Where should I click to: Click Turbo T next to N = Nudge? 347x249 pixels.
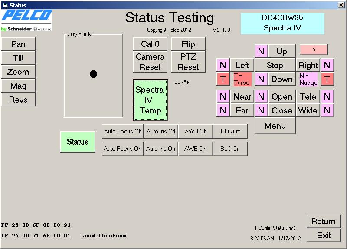pos(327,79)
